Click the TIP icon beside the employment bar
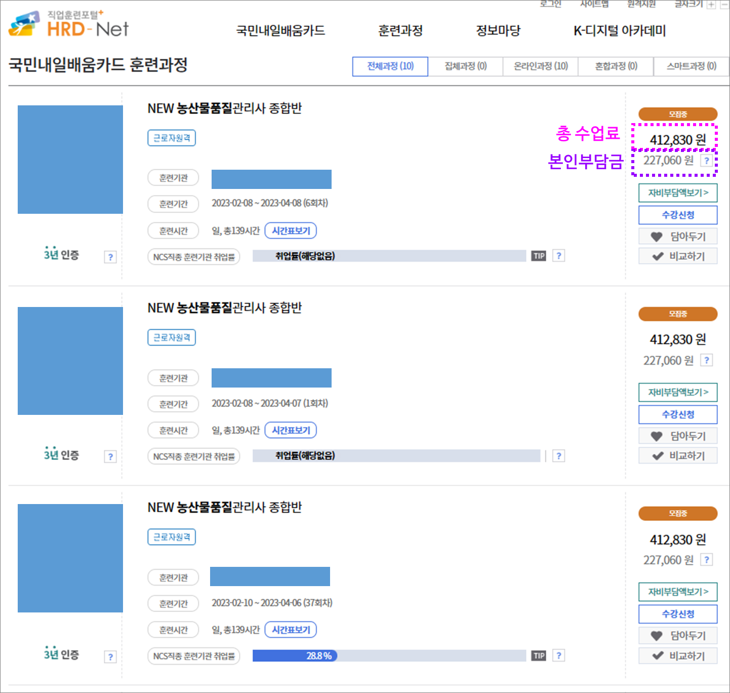The height and width of the screenshot is (693, 730). [x=539, y=256]
